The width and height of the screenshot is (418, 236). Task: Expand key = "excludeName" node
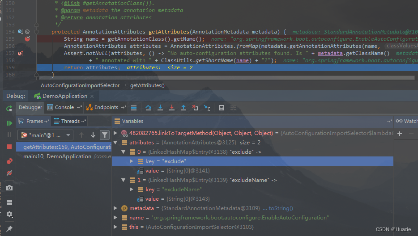pos(131,190)
